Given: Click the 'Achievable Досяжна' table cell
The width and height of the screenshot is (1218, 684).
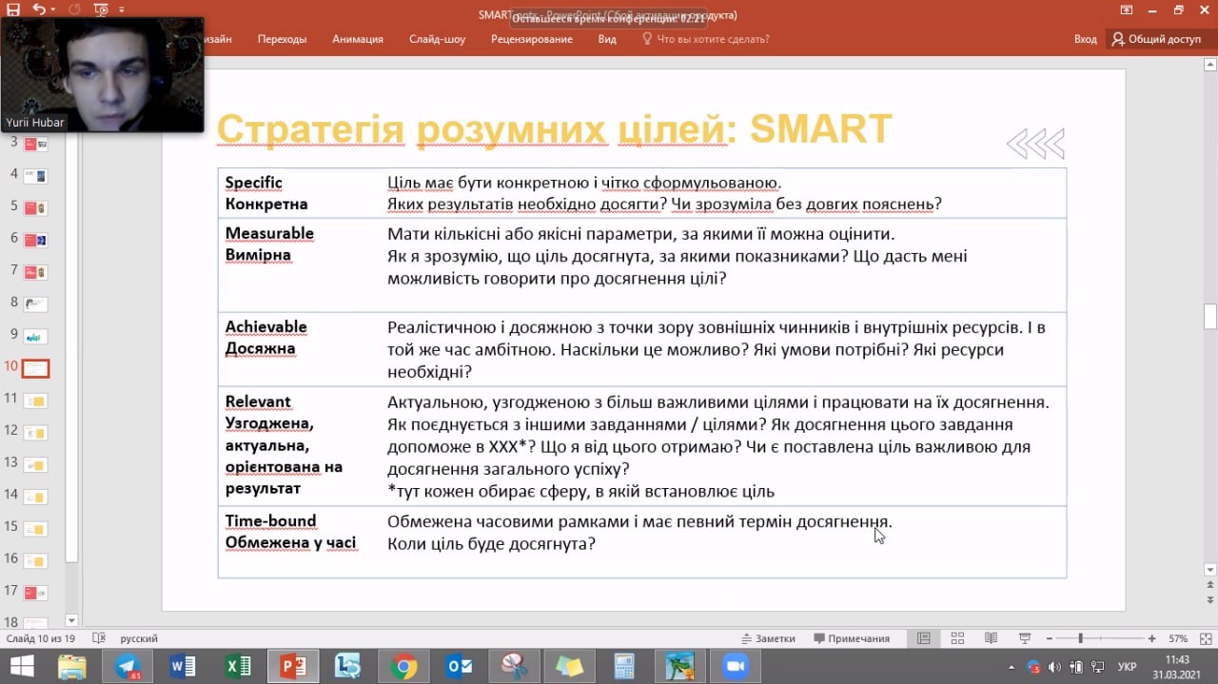Looking at the screenshot, I should pyautogui.click(x=299, y=349).
